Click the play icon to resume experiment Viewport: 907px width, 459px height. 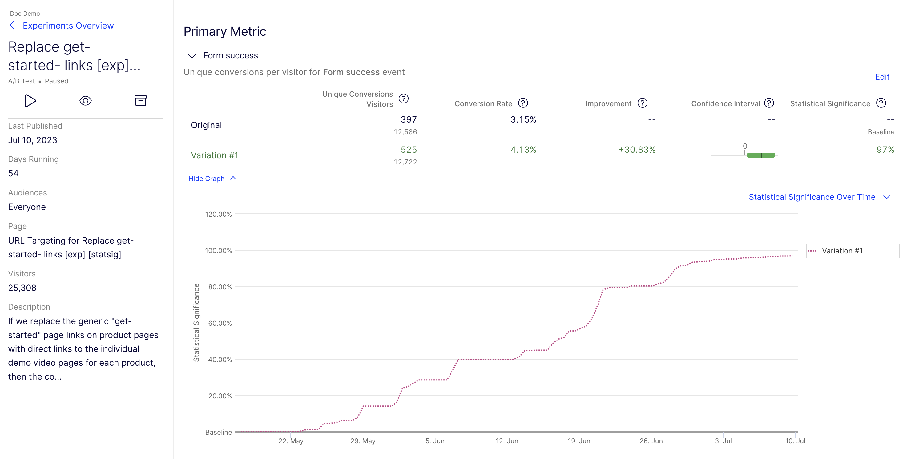[30, 101]
